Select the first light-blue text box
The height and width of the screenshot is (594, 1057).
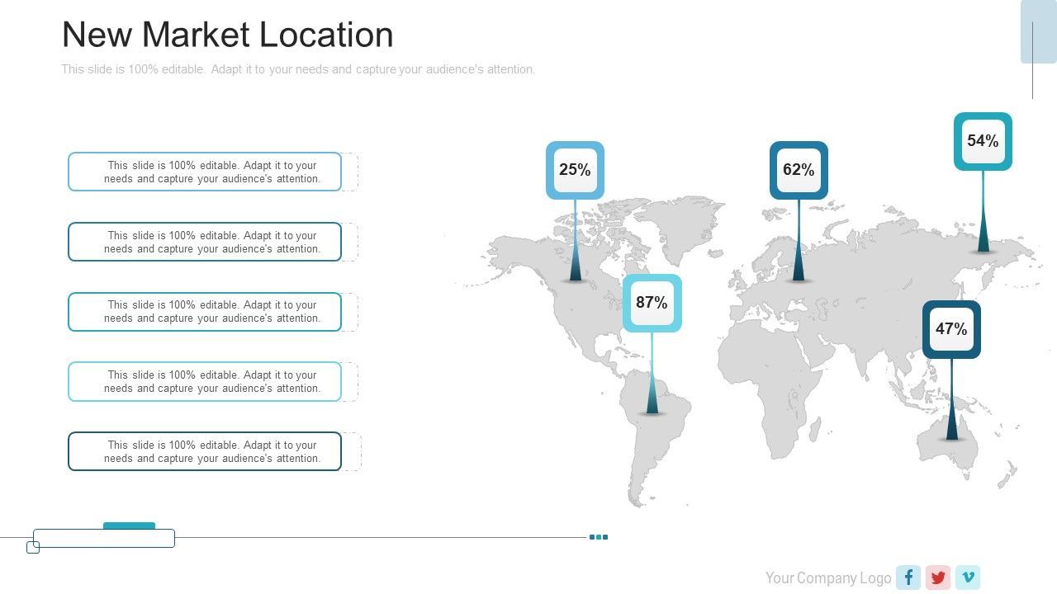click(205, 172)
